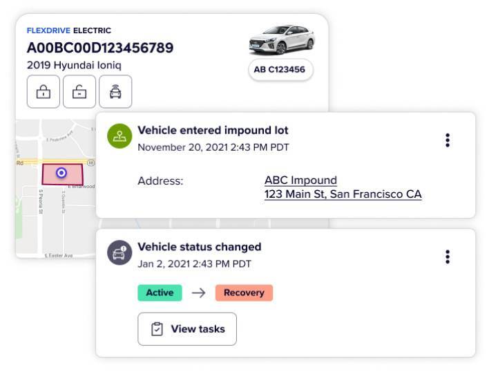498x381 pixels.
Task: Click the View tasks button
Action: click(187, 329)
